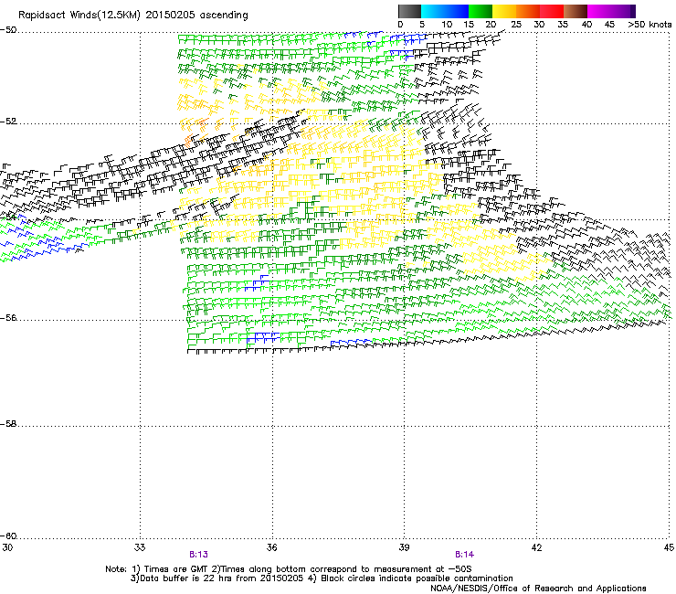The width and height of the screenshot is (676, 594).
Task: Click the latitude label '-52' on the left axis
Action: point(8,122)
